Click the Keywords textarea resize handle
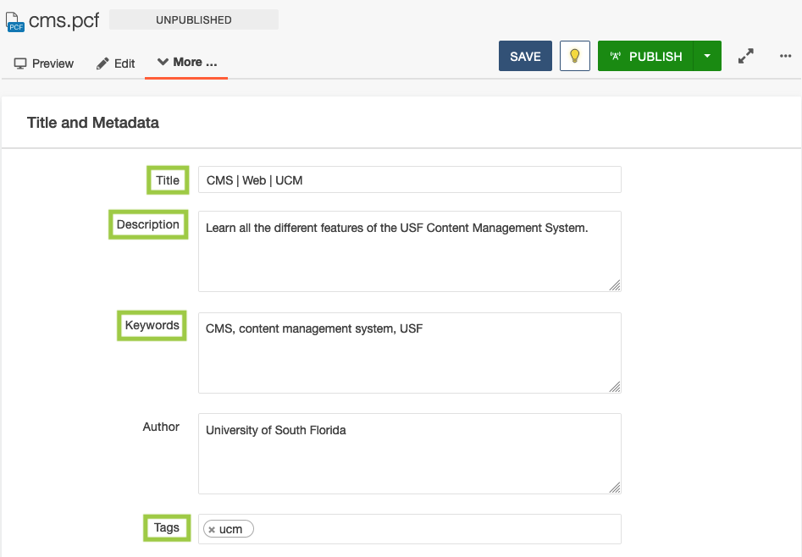Viewport: 802px width, 557px height. click(615, 387)
